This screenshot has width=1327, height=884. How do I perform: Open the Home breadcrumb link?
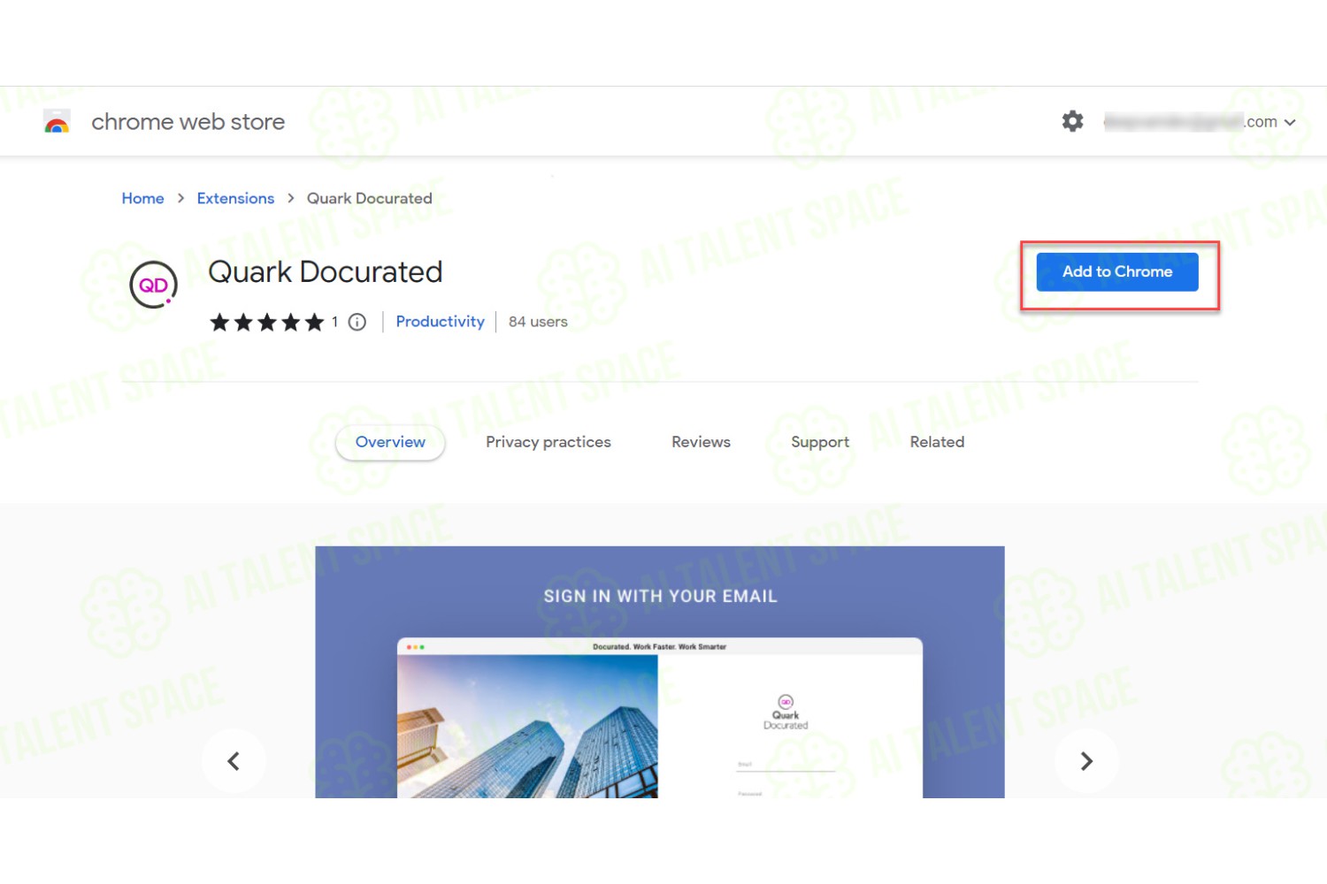(x=142, y=198)
